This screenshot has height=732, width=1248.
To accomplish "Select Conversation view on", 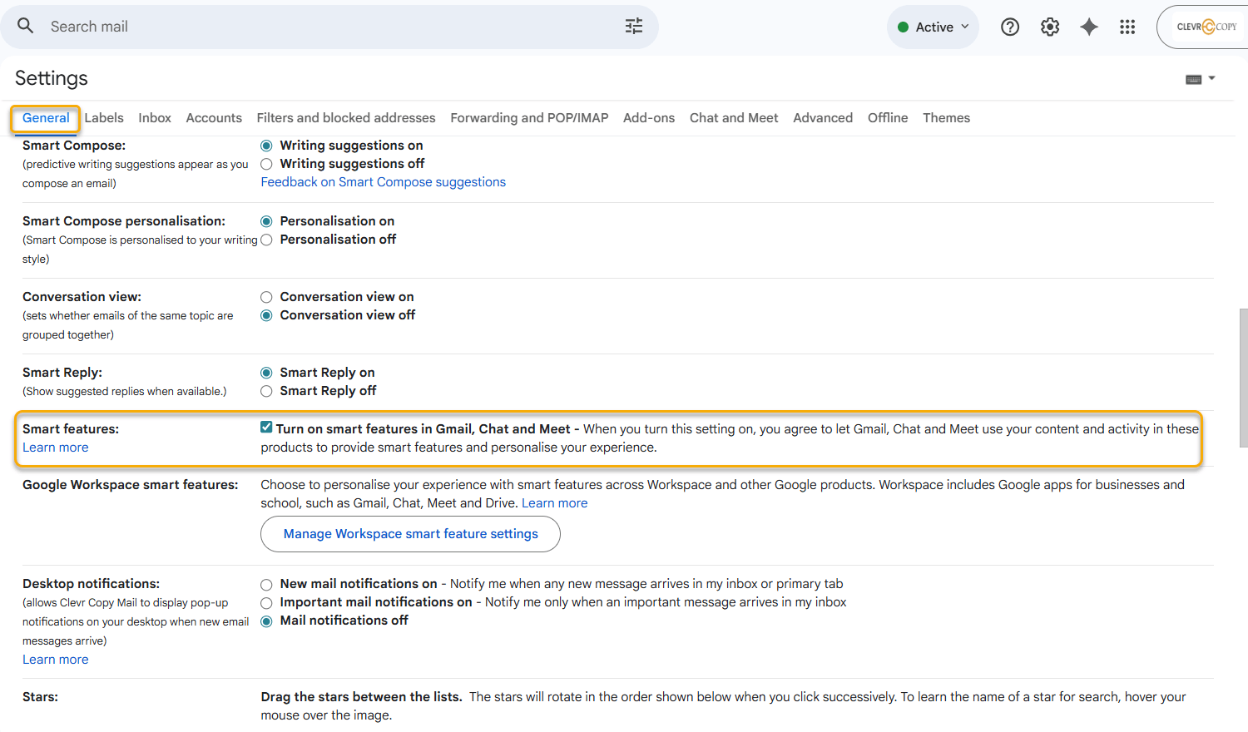I will click(x=266, y=297).
